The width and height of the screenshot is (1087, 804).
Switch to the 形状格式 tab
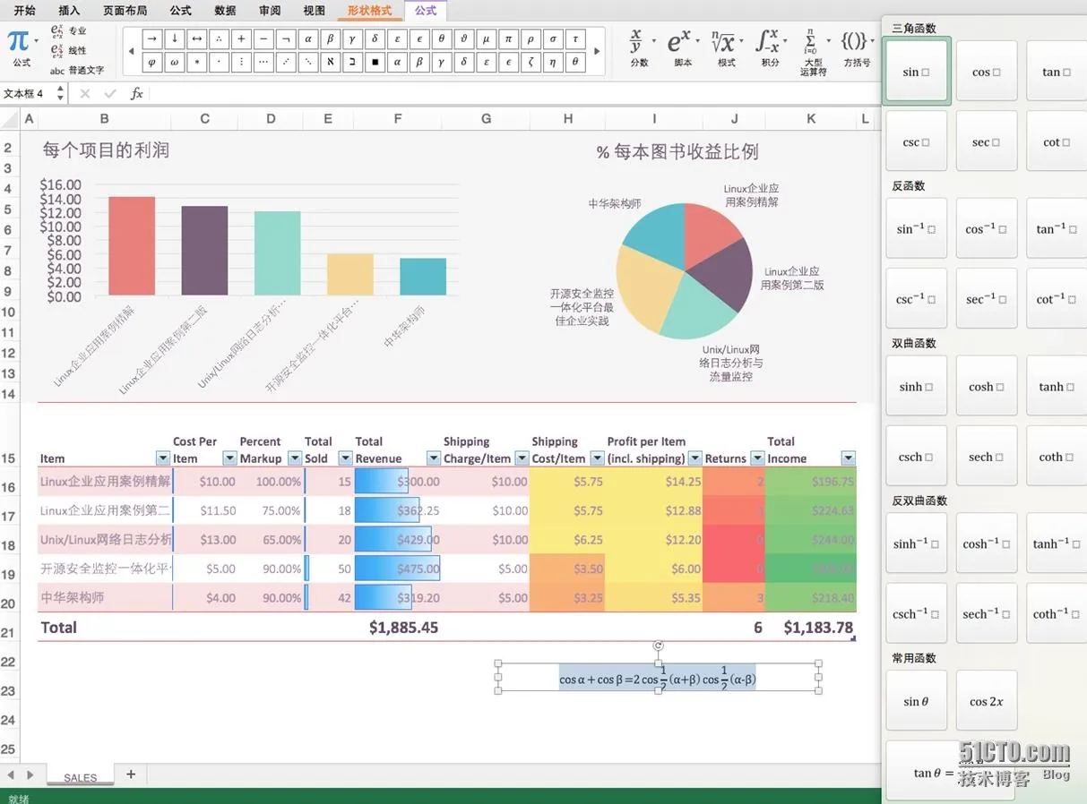[370, 11]
